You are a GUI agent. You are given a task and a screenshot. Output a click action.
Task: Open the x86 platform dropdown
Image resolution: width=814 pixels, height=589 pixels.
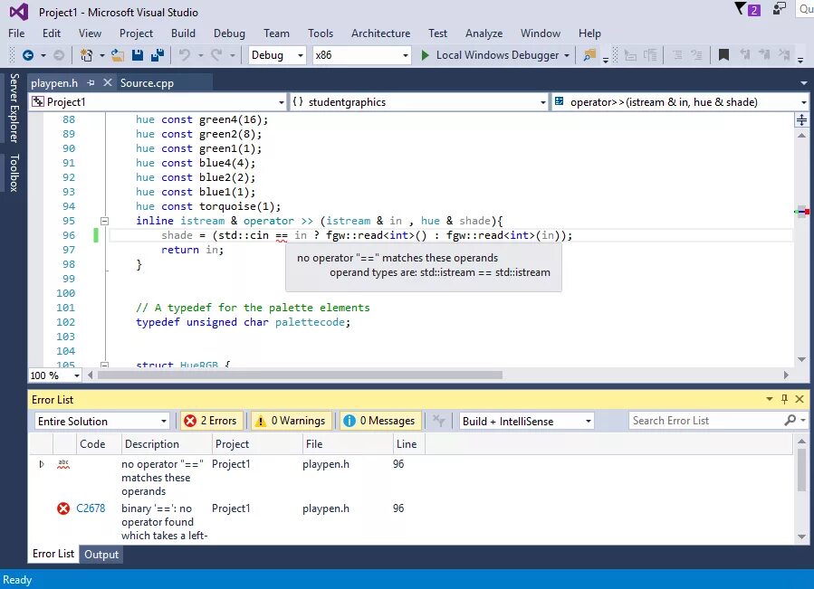(x=362, y=55)
